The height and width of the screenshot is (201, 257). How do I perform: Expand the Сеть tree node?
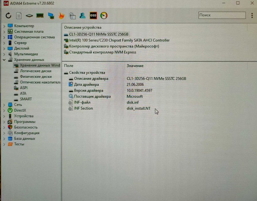(4, 105)
